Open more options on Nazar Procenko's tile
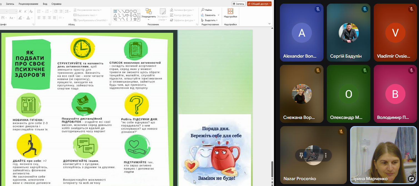419x186 pixels. (x=326, y=155)
